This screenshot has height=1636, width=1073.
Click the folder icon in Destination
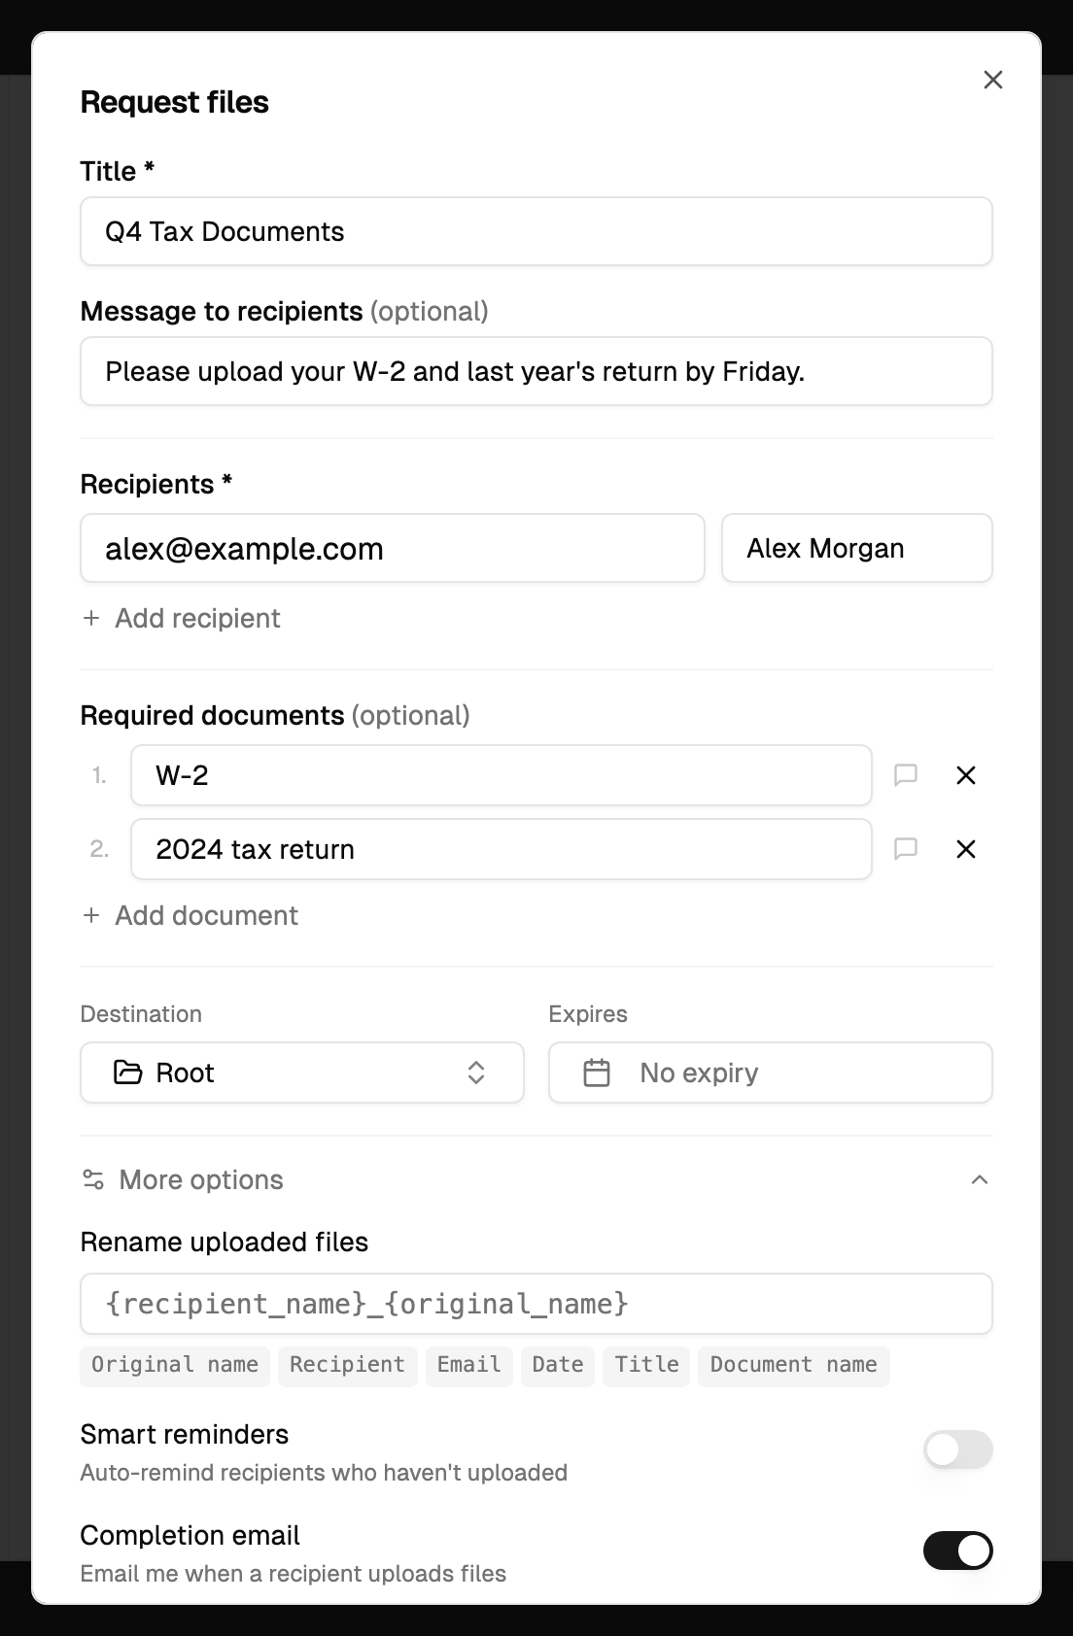[128, 1073]
